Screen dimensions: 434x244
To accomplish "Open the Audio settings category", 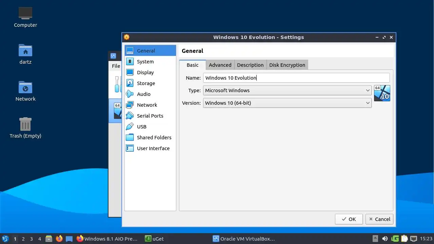I will coord(150,94).
